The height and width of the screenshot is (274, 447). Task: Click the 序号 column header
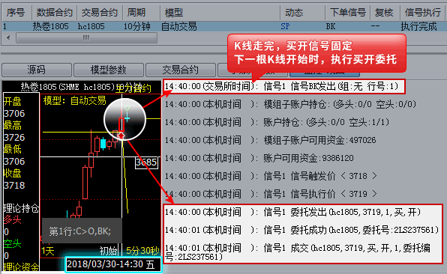[x=16, y=13]
